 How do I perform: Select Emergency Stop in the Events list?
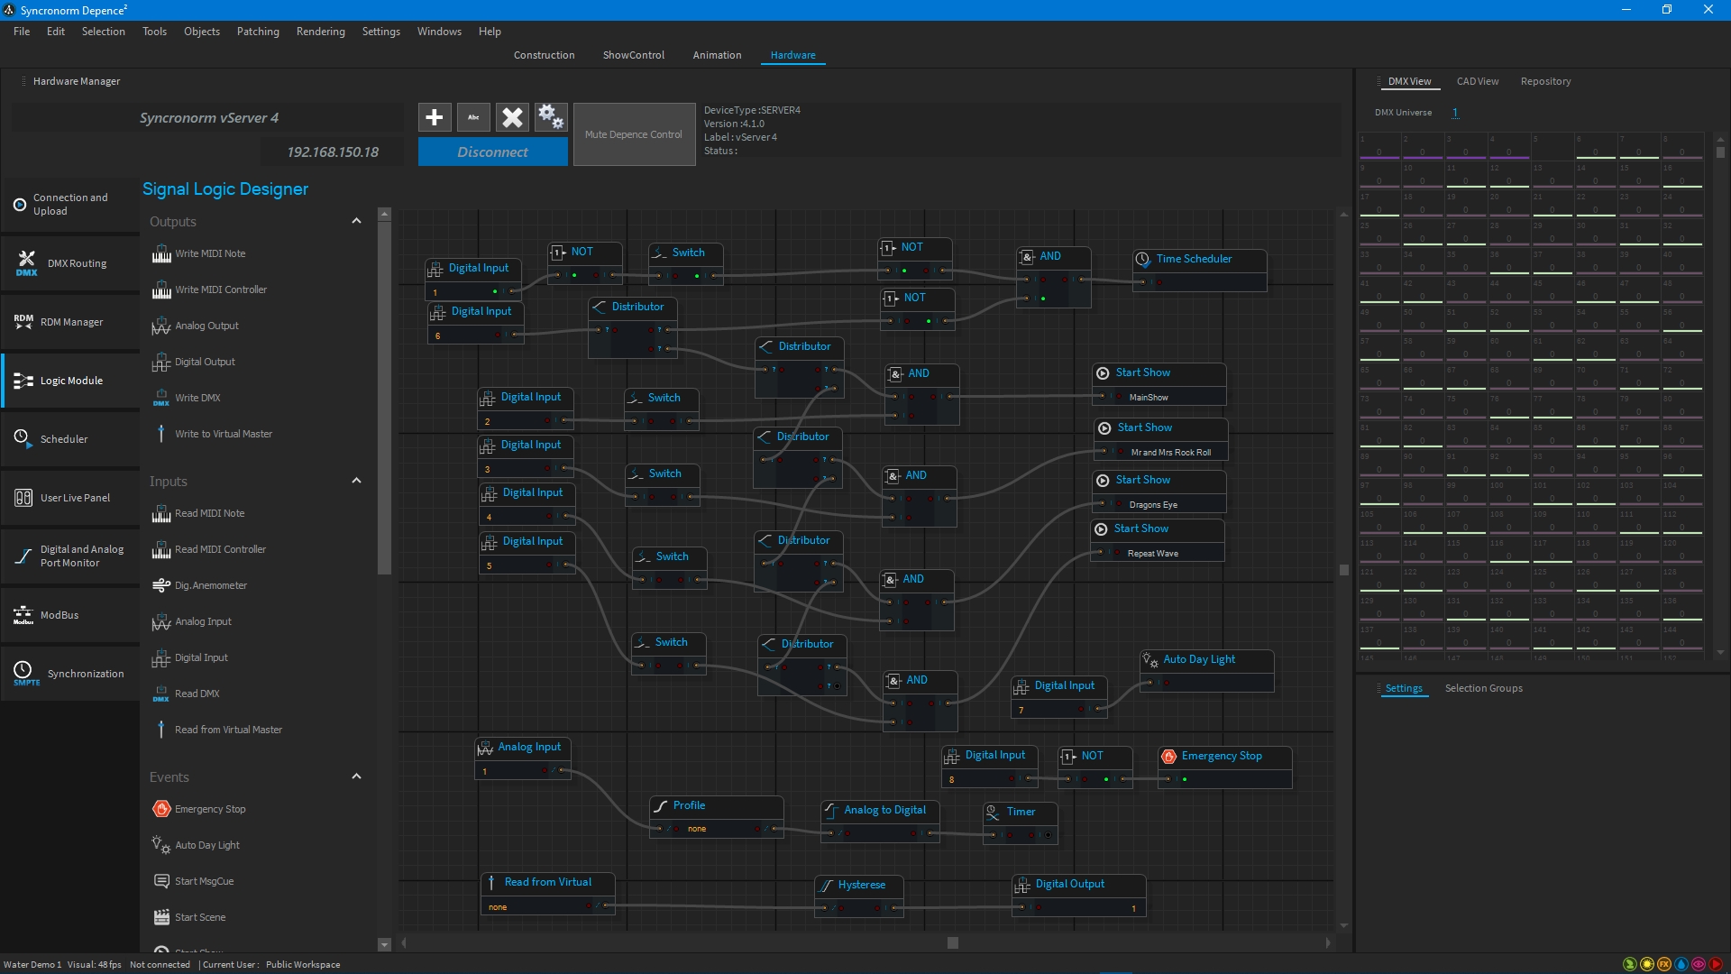click(209, 809)
